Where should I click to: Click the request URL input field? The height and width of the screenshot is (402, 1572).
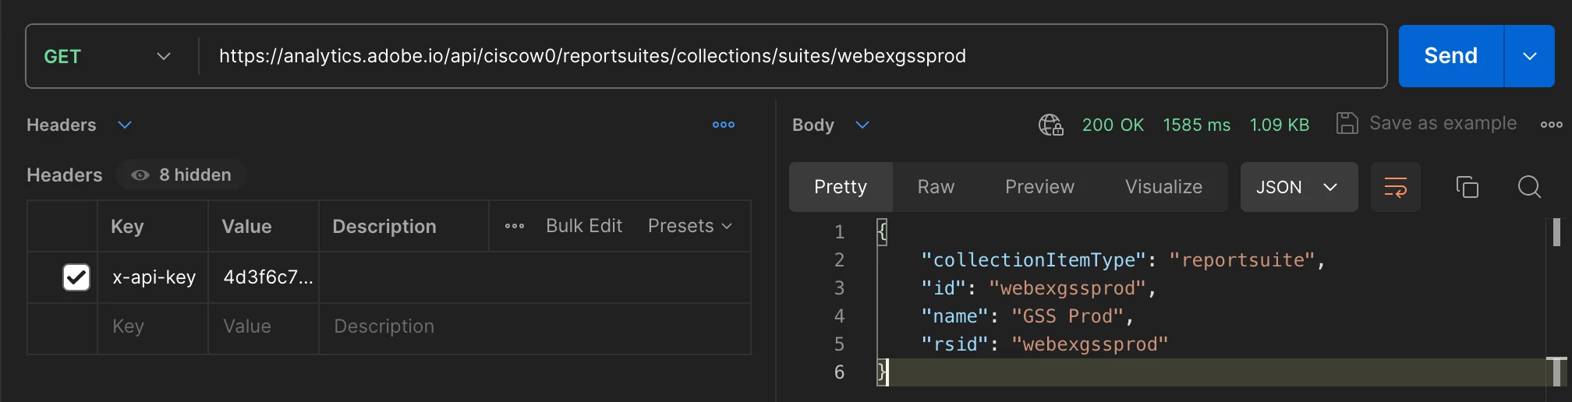pos(780,56)
